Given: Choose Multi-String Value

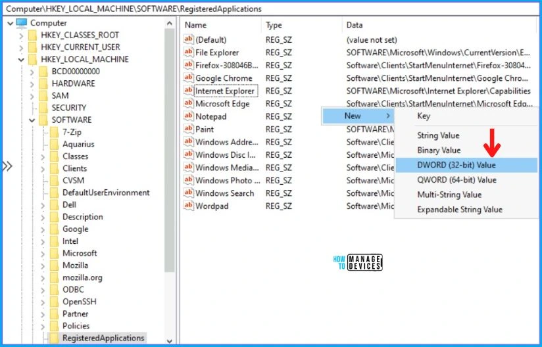Looking at the screenshot, I should coord(466,195).
